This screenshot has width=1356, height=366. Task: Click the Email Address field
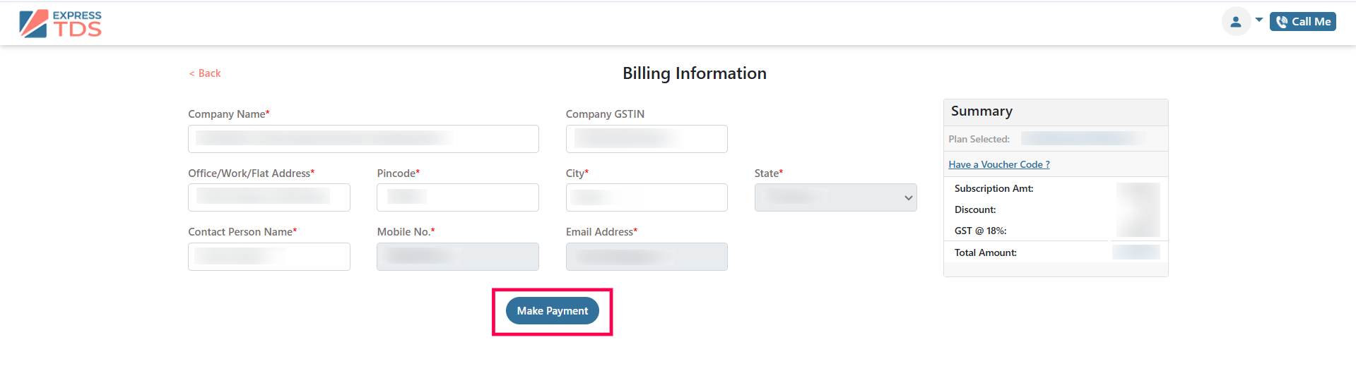click(x=647, y=257)
